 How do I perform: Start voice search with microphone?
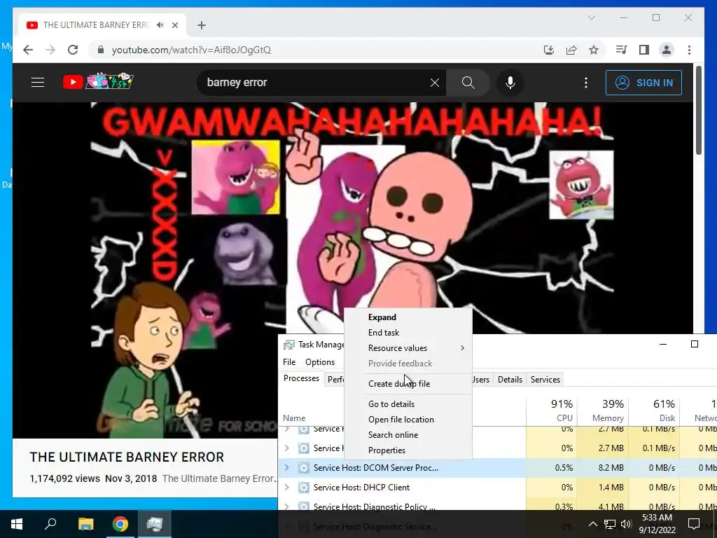click(x=510, y=83)
